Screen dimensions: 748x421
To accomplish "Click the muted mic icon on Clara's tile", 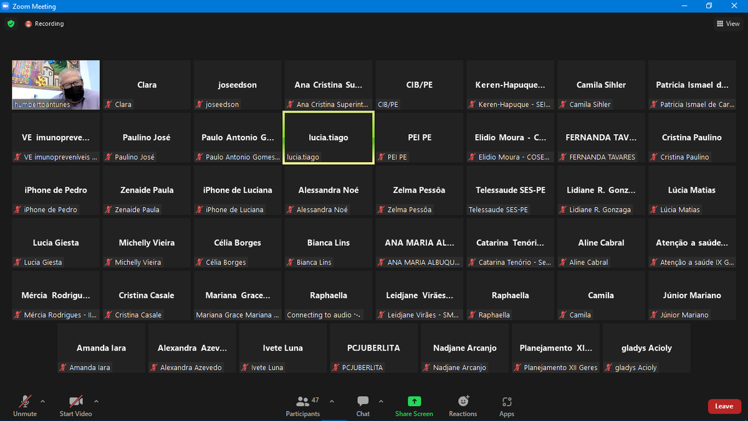I will [x=108, y=104].
